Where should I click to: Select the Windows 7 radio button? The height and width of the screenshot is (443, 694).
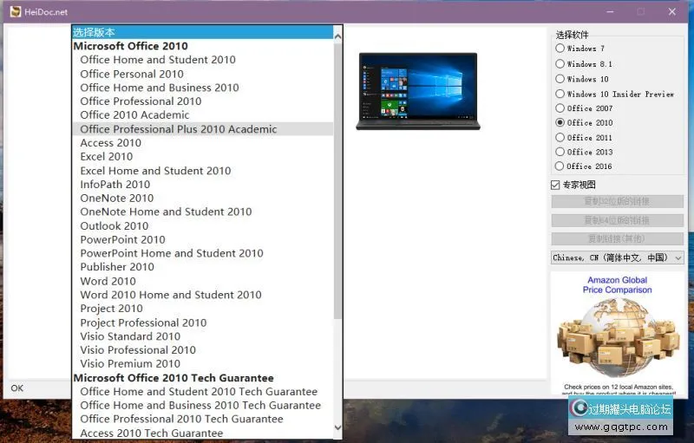tap(560, 49)
